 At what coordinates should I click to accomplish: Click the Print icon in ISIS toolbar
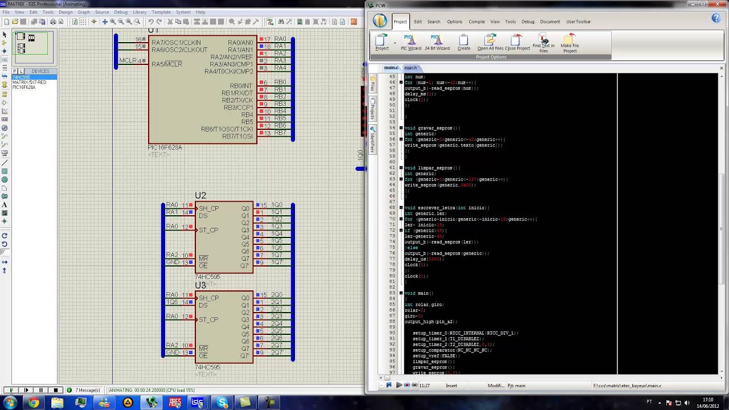pos(53,22)
